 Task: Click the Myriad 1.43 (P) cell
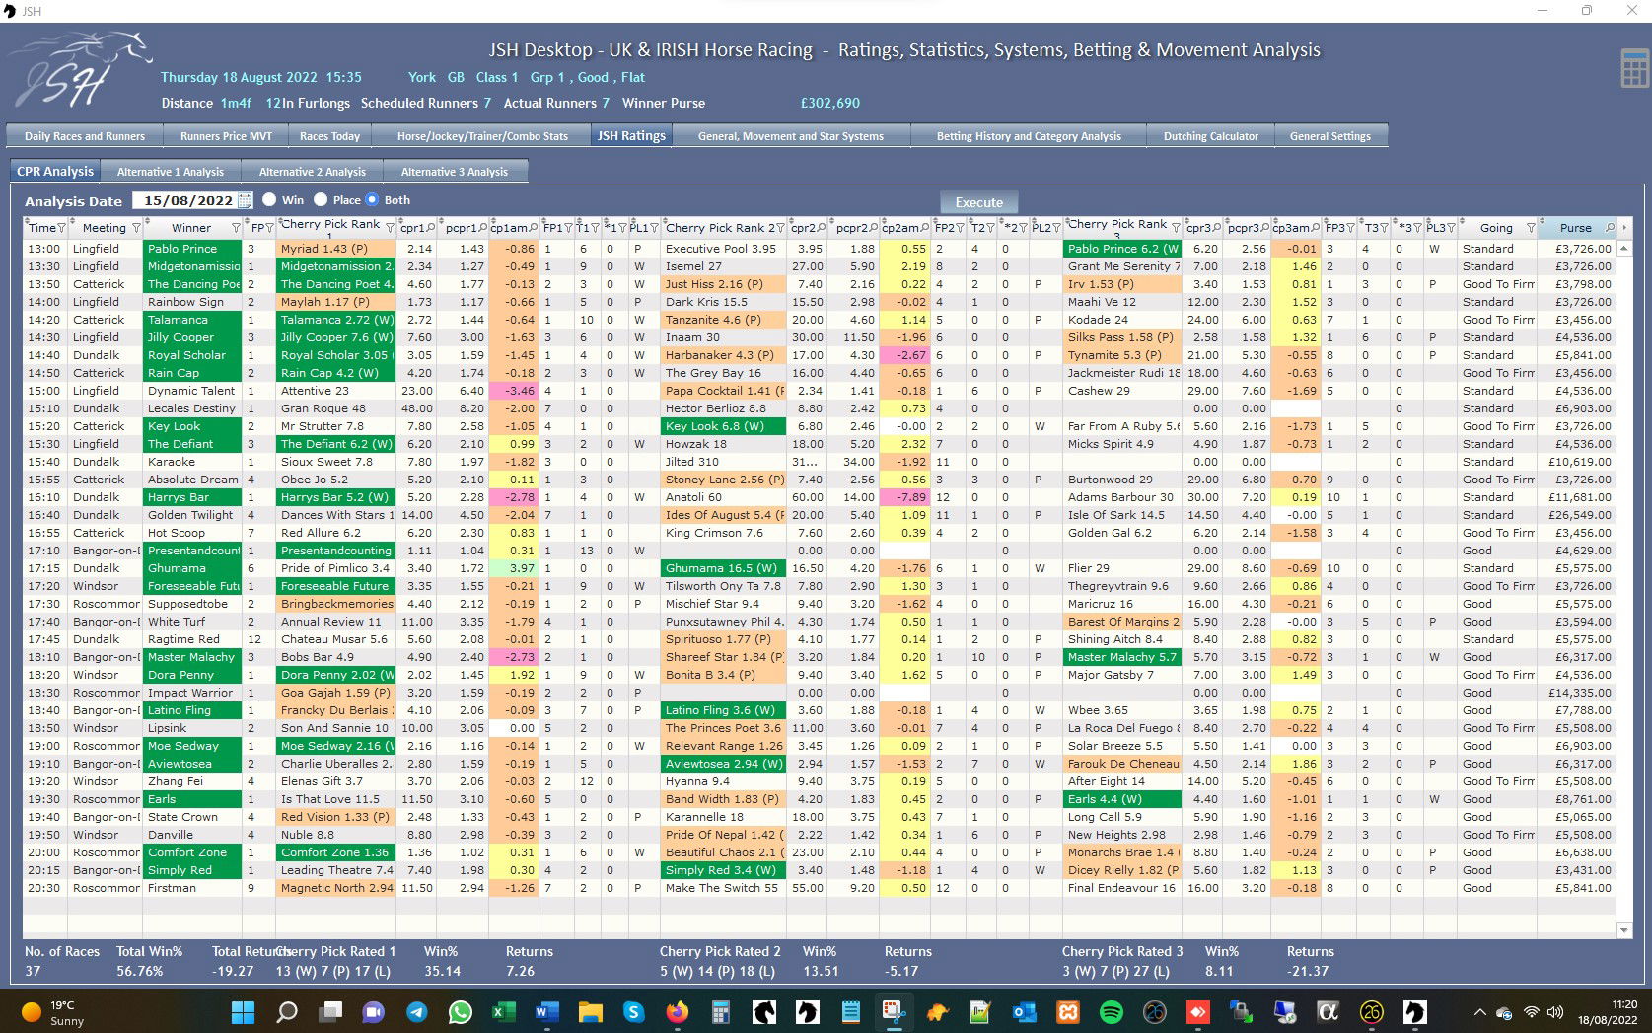(x=336, y=249)
